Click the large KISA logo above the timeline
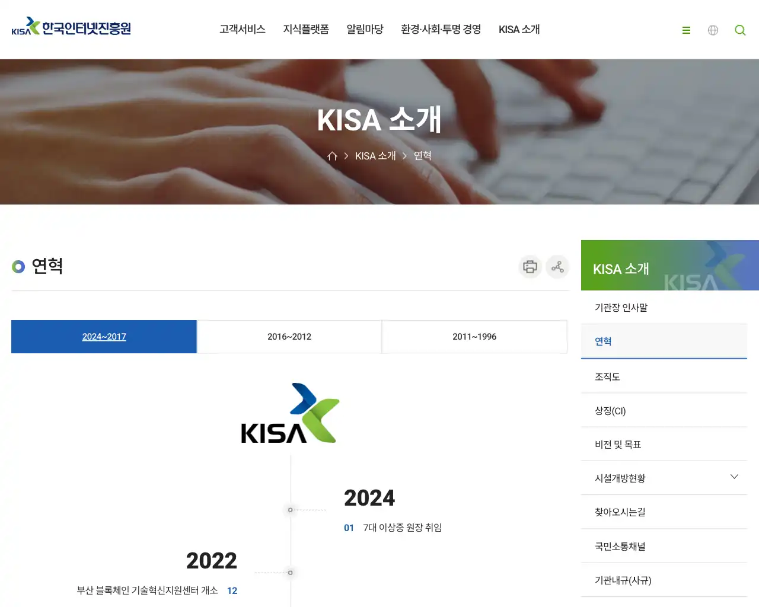Image resolution: width=759 pixels, height=607 pixels. (290, 413)
